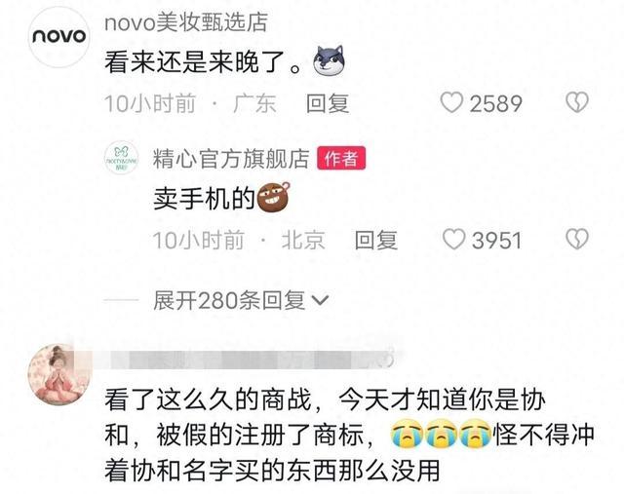Open novo美妆甄选店 username link

[x=186, y=22]
